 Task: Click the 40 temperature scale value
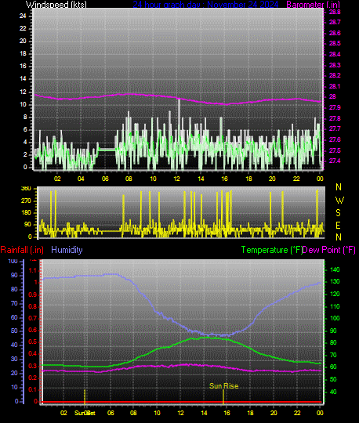coord(333,392)
